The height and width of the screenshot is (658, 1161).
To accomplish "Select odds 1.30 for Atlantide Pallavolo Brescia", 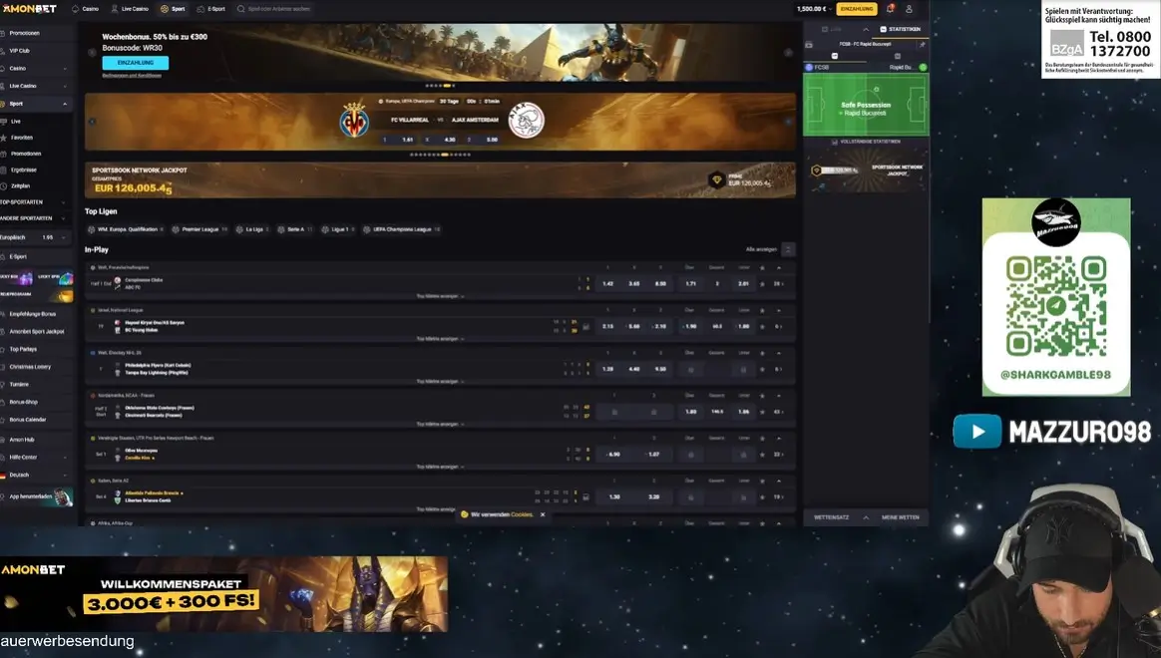I will pyautogui.click(x=613, y=496).
